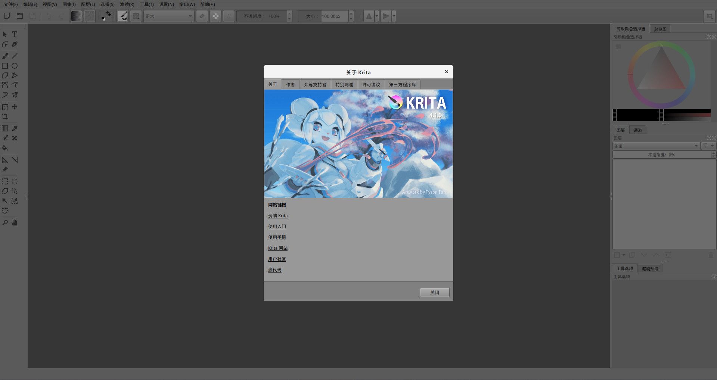The width and height of the screenshot is (717, 380).
Task: Click layer 不透明度 slider in Layers panel
Action: (662, 155)
